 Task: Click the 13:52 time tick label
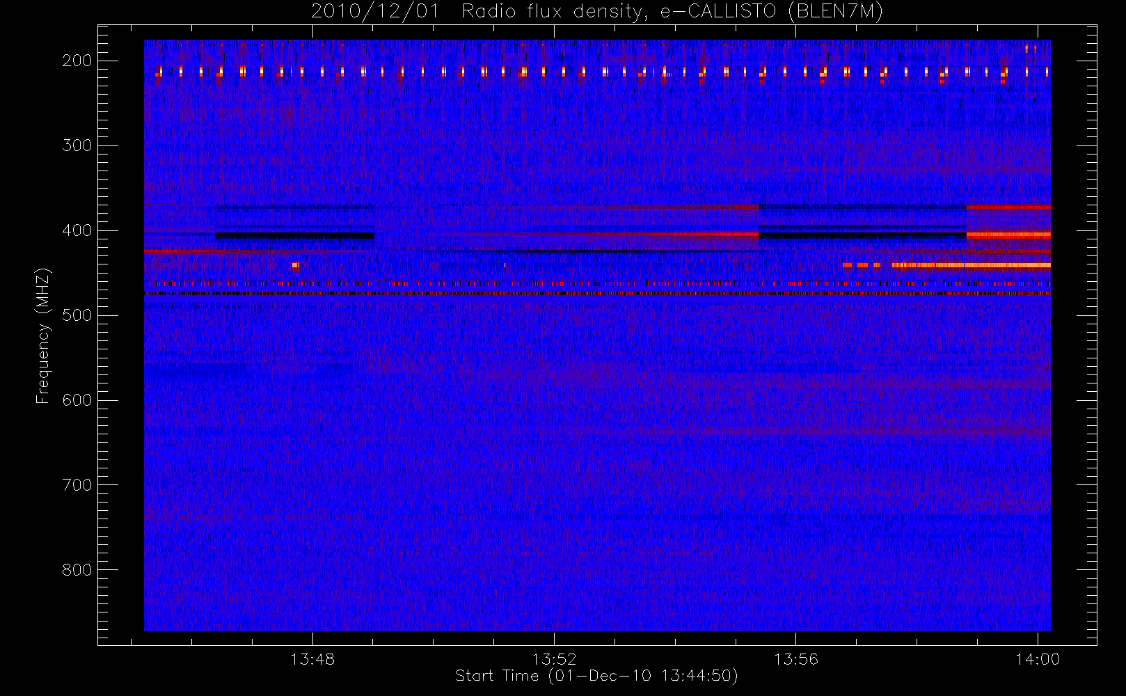point(555,658)
